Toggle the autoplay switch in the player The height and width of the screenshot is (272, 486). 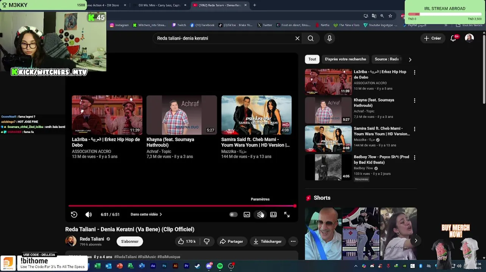233,215
